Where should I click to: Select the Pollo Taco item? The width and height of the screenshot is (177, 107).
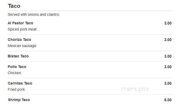pyautogui.click(x=17, y=67)
